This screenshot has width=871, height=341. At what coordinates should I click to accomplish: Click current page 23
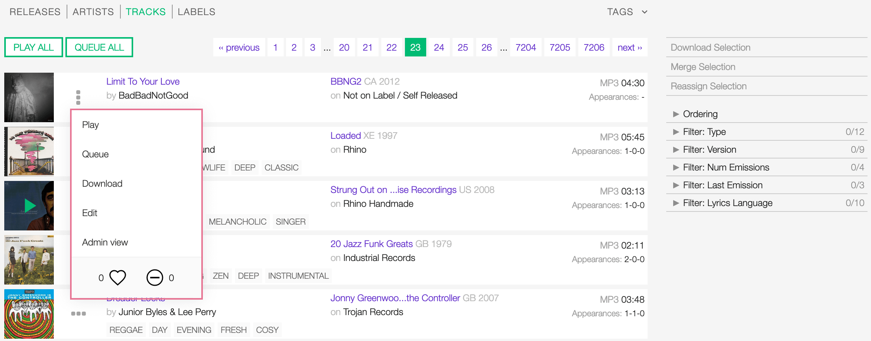click(x=415, y=47)
